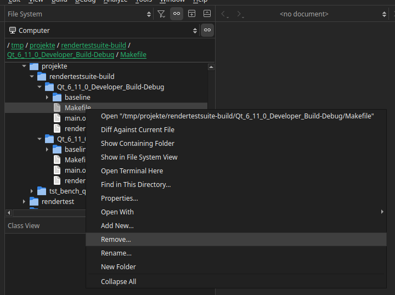Open the file system filter options icon
Image resolution: width=395 pixels, height=295 pixels.
click(x=161, y=14)
